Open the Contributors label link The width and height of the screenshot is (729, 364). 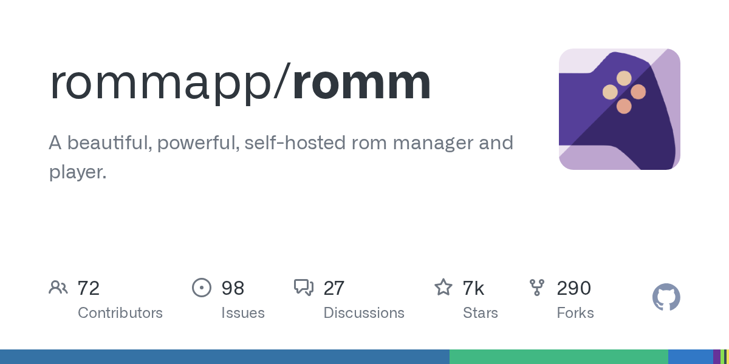coord(120,313)
